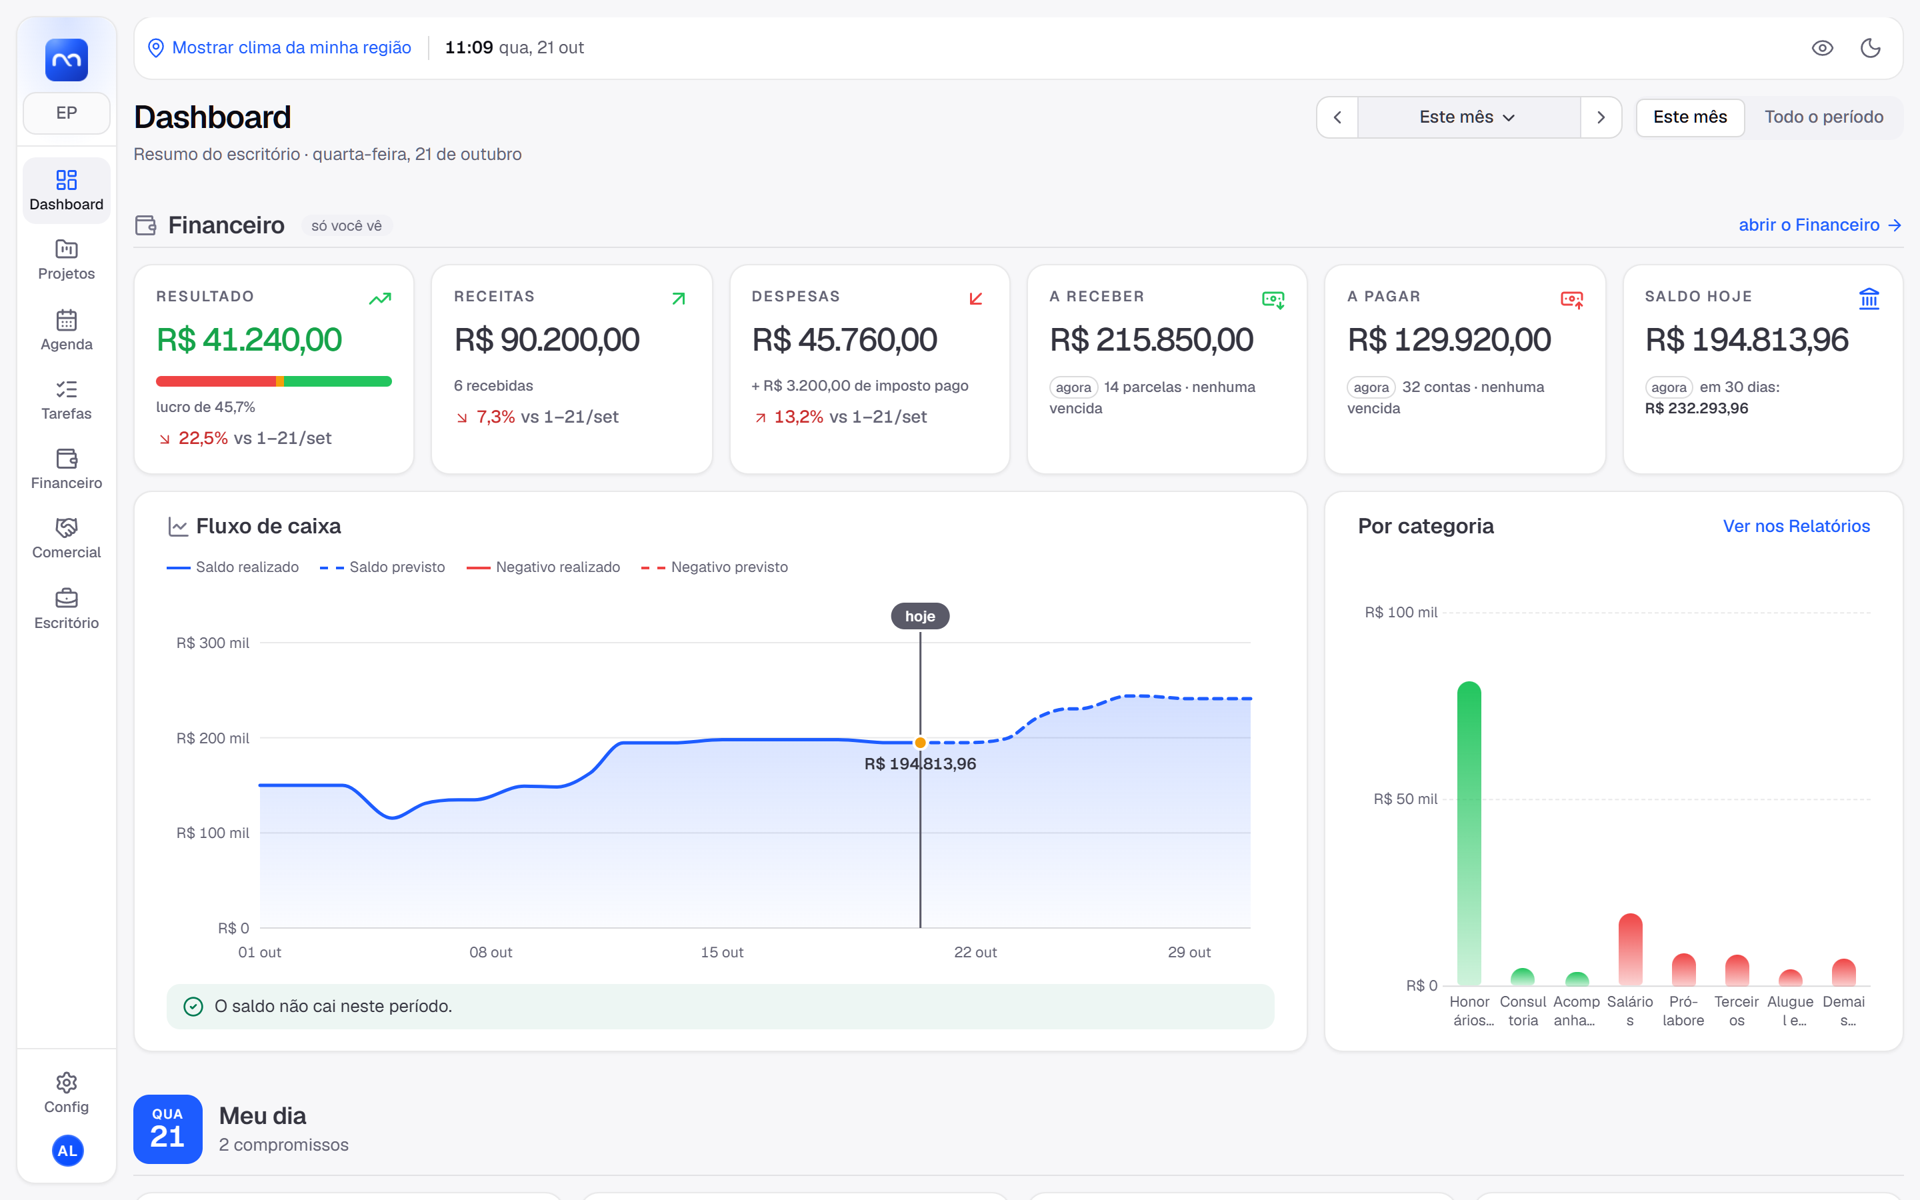1920x1200 pixels.
Task: Open Financeiro in the sidebar
Action: 67,469
